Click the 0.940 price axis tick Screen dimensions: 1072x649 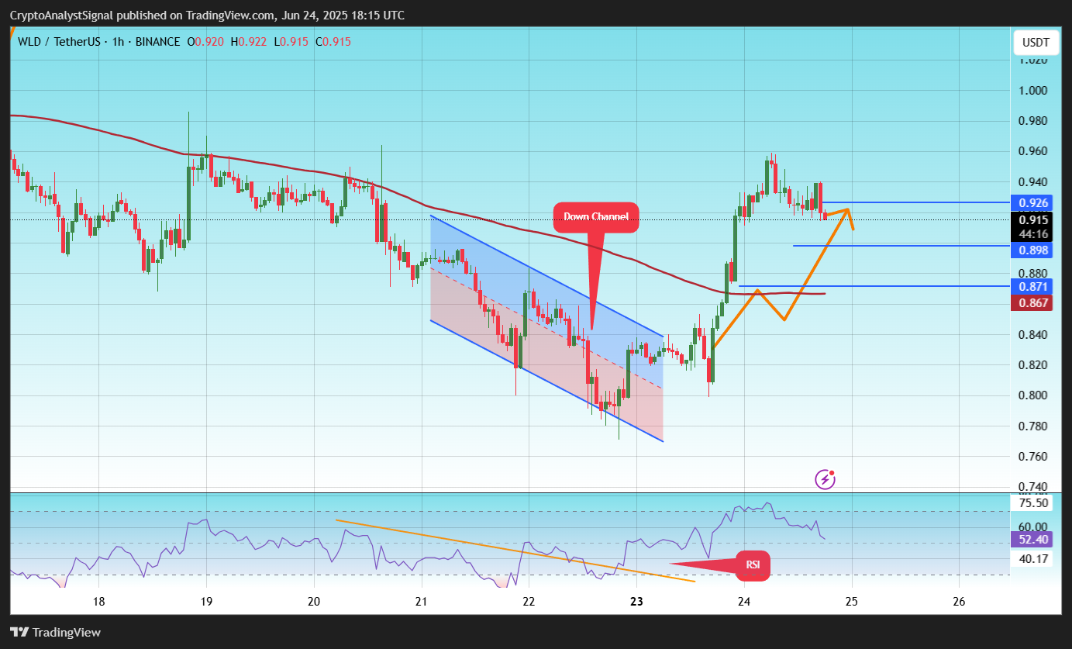[x=1034, y=181]
